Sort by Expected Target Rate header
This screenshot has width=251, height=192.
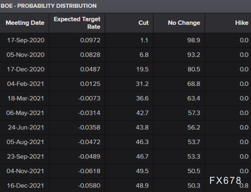[77, 23]
